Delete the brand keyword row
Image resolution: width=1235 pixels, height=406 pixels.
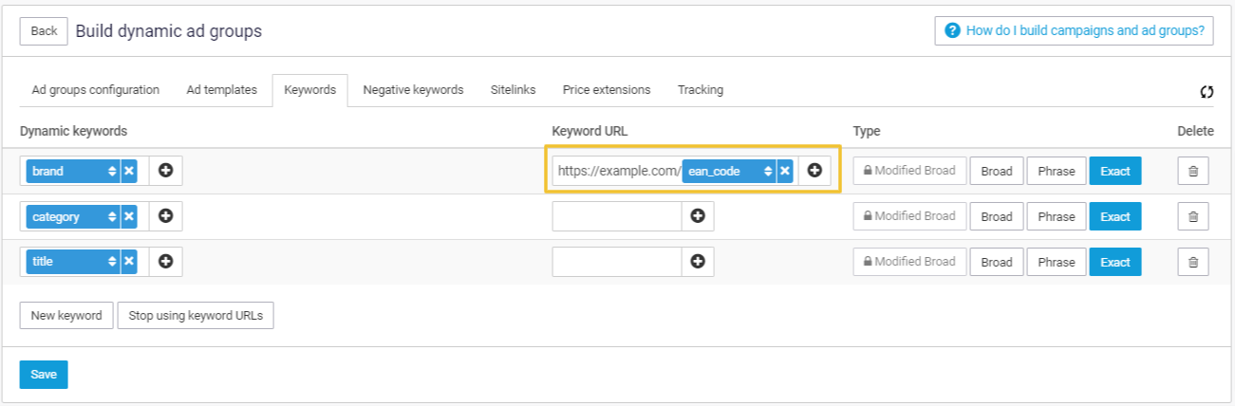pyautogui.click(x=1193, y=172)
